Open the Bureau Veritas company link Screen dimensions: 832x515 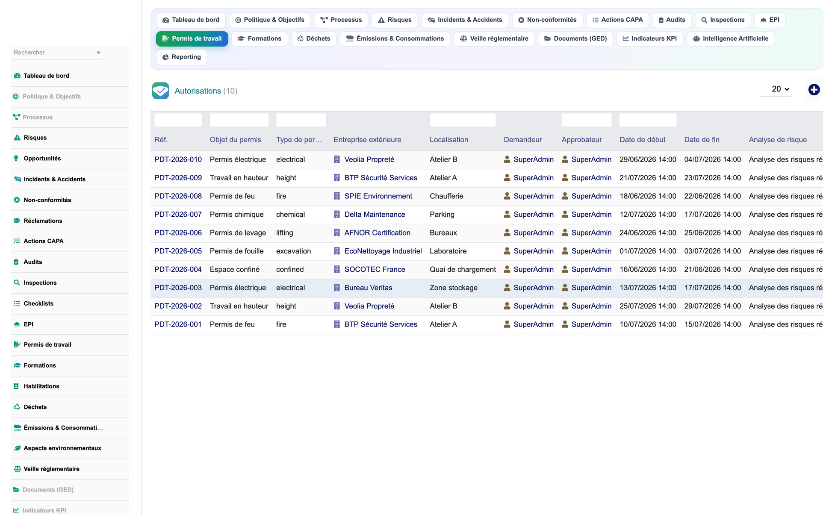tap(368, 288)
